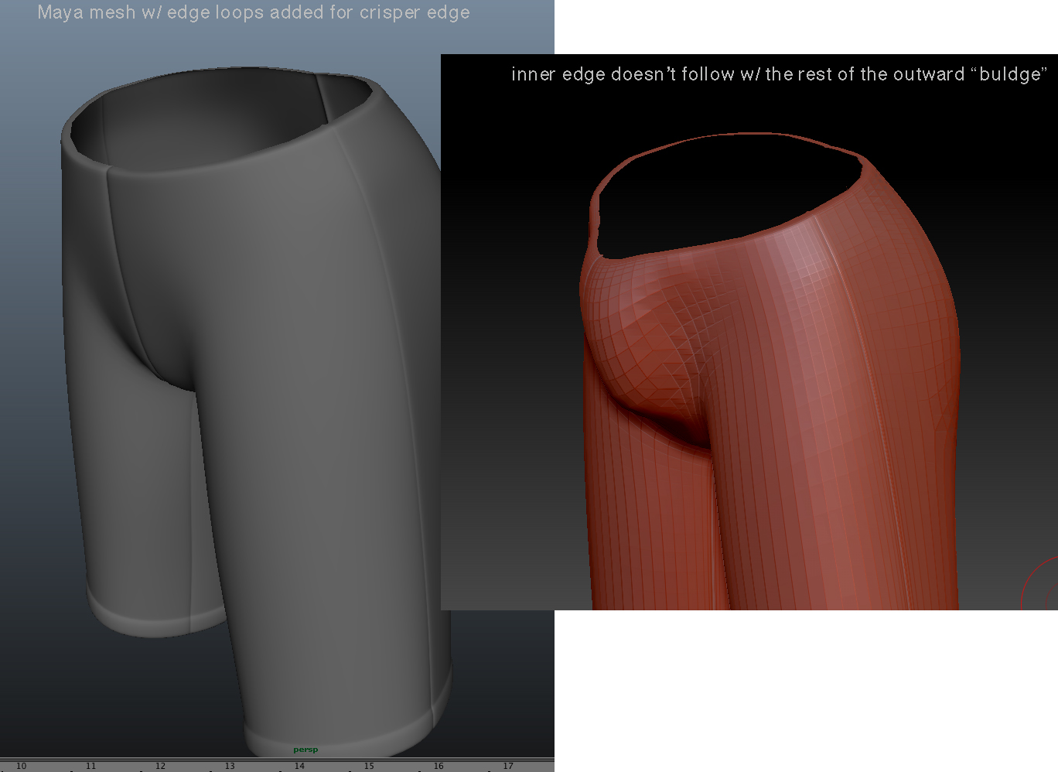This screenshot has height=772, width=1058.
Task: Pick frame 16 on the Maya timeline
Action: (x=439, y=766)
